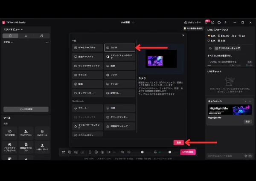Click the 表示 (View) button in campaign card

pos(247,121)
